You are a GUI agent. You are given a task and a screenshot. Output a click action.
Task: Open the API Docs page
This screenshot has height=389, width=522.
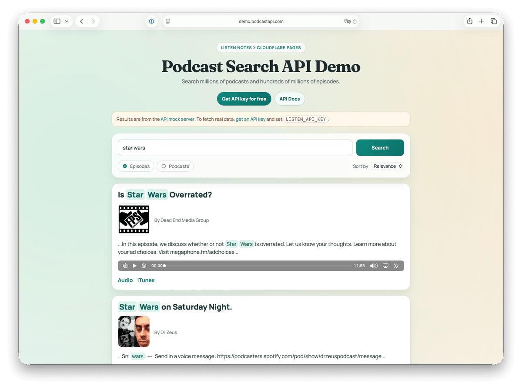click(290, 99)
